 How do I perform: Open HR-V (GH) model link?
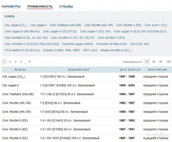click(90, 50)
